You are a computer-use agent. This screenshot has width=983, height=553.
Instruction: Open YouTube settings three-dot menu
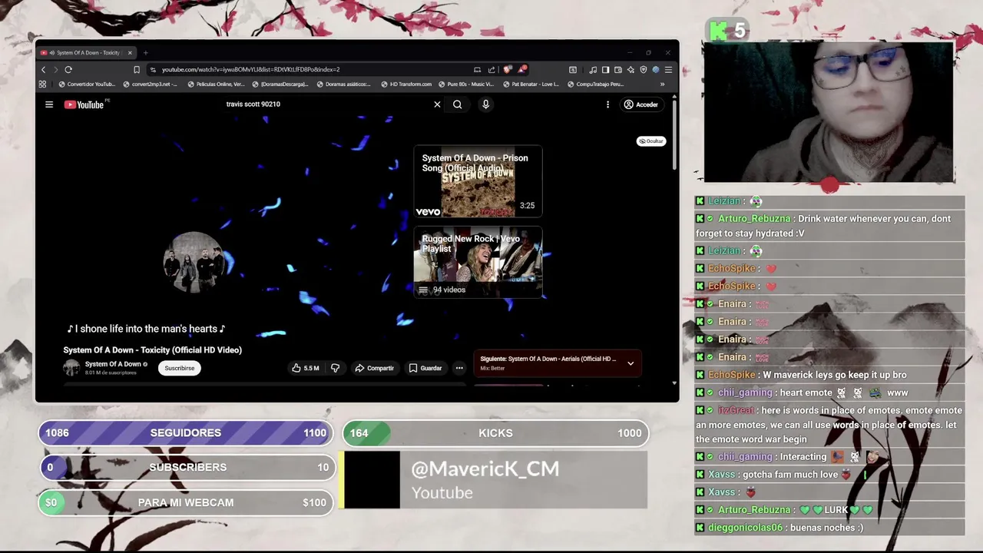[x=607, y=104]
